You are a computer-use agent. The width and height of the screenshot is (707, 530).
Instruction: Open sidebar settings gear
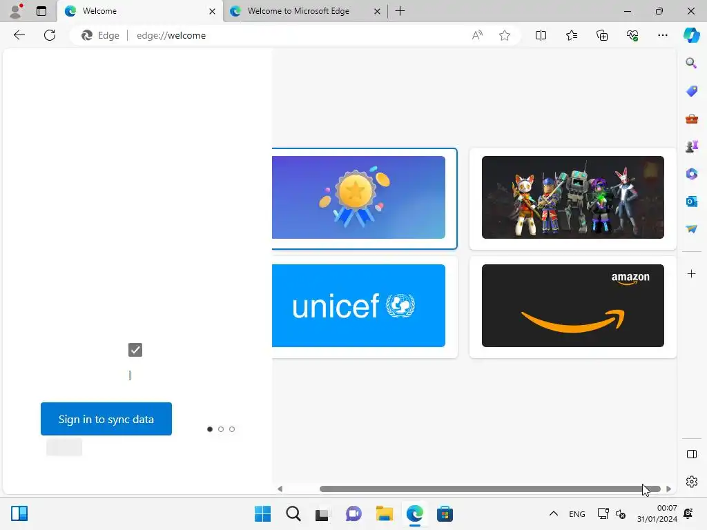691,482
